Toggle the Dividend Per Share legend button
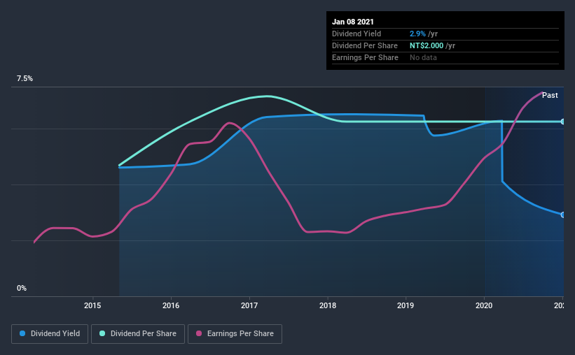This screenshot has height=355, width=575. (138, 334)
